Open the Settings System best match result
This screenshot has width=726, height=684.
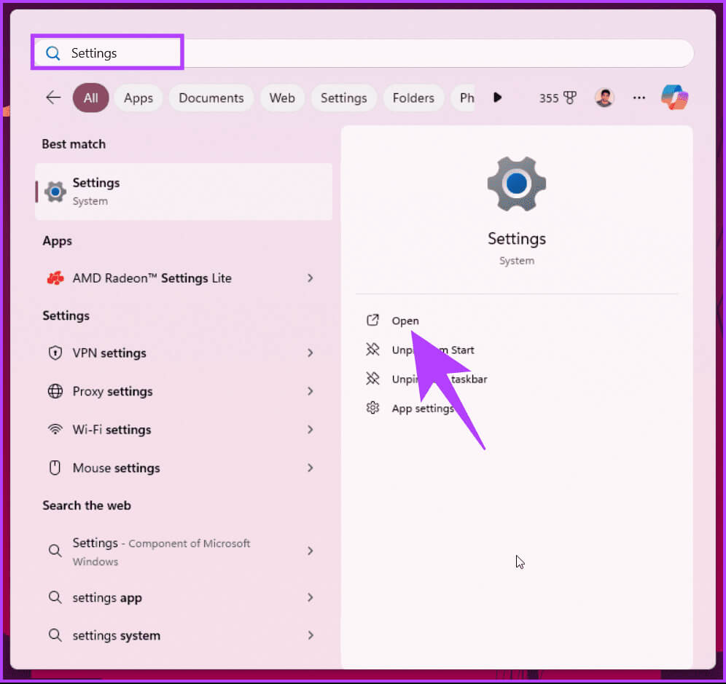pos(184,192)
